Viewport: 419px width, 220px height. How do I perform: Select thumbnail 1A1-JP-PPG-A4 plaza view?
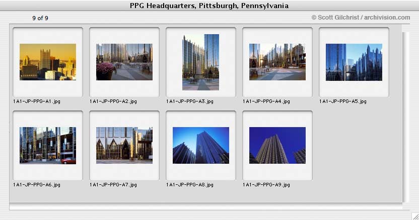click(x=277, y=62)
